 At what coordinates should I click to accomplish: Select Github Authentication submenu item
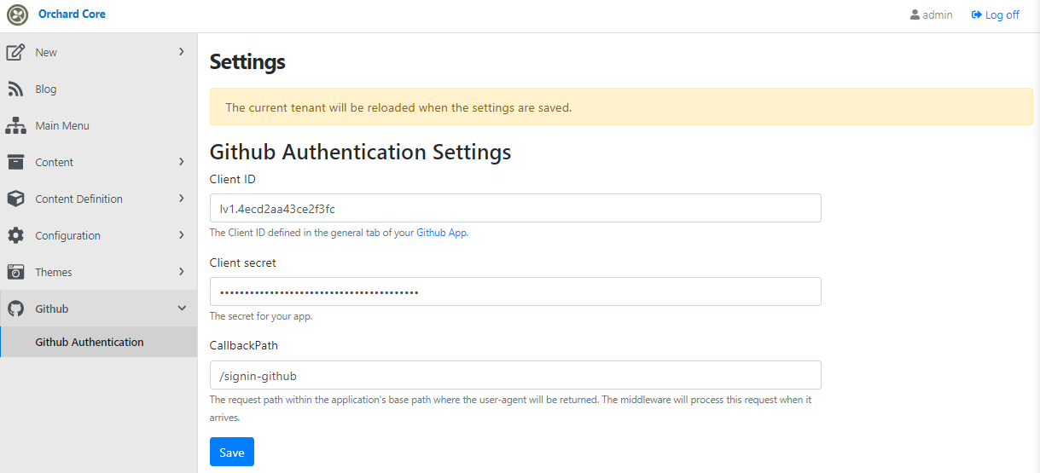pyautogui.click(x=98, y=342)
